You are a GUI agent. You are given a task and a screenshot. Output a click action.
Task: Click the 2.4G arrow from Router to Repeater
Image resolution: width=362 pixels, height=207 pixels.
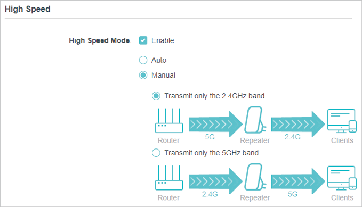click(215, 181)
